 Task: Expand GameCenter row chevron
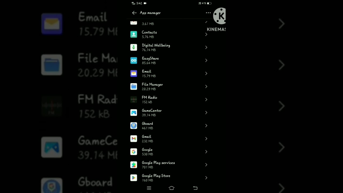(206, 113)
